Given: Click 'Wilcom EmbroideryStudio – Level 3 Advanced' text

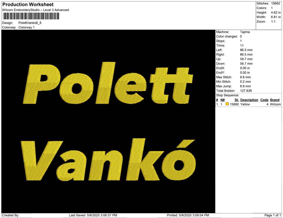Looking at the screenshot, I should tap(35, 10).
